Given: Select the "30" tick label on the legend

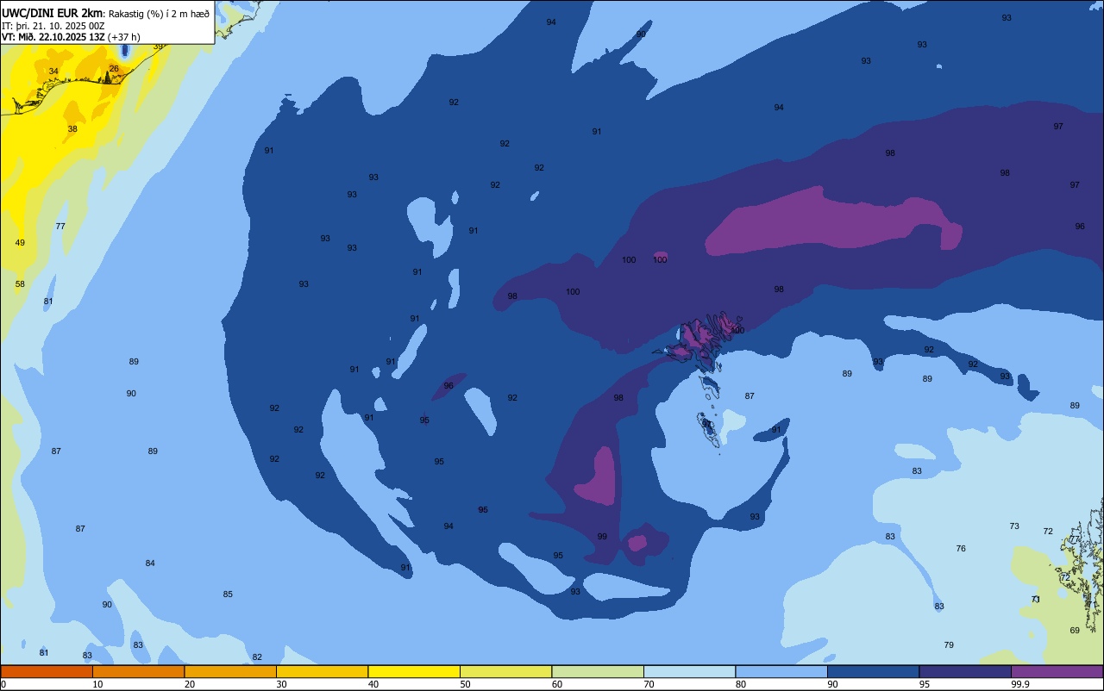Looking at the screenshot, I should pos(281,684).
